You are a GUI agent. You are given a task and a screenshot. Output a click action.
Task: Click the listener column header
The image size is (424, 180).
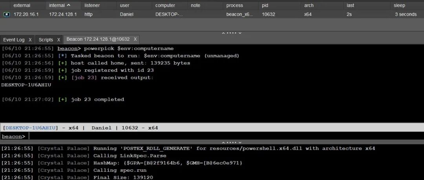point(92,5)
